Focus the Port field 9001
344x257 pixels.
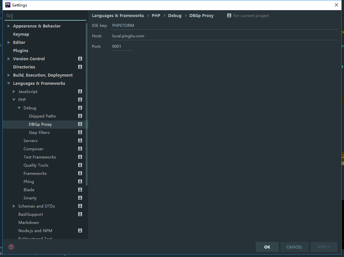point(122,46)
